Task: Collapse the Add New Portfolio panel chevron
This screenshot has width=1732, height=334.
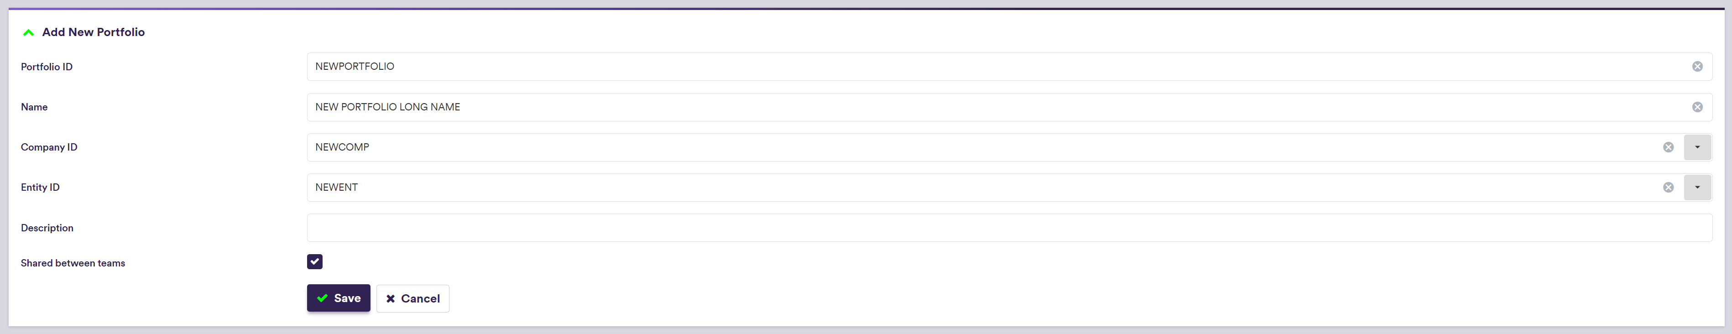Action: click(x=28, y=32)
